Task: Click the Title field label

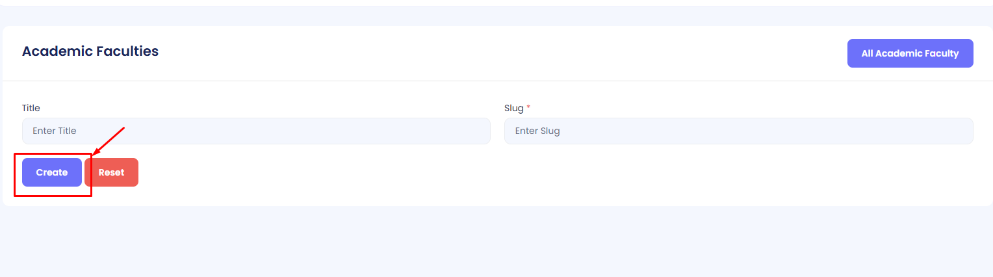Action: pos(31,108)
